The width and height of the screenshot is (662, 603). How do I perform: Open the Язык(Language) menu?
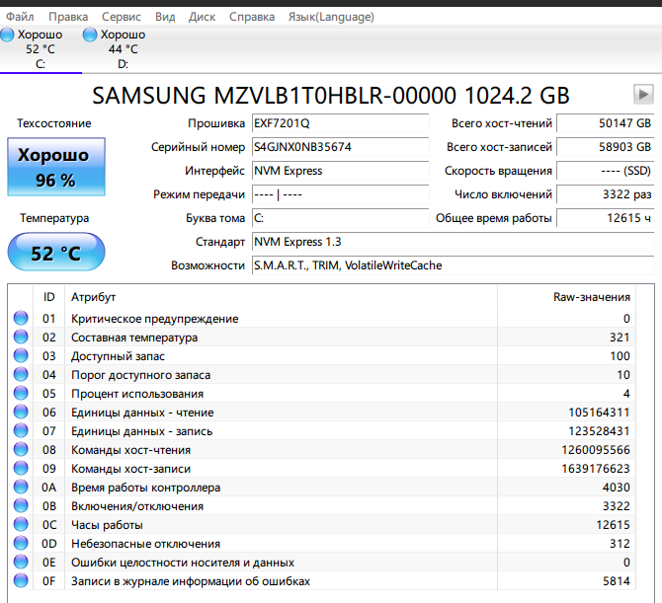pos(331,17)
